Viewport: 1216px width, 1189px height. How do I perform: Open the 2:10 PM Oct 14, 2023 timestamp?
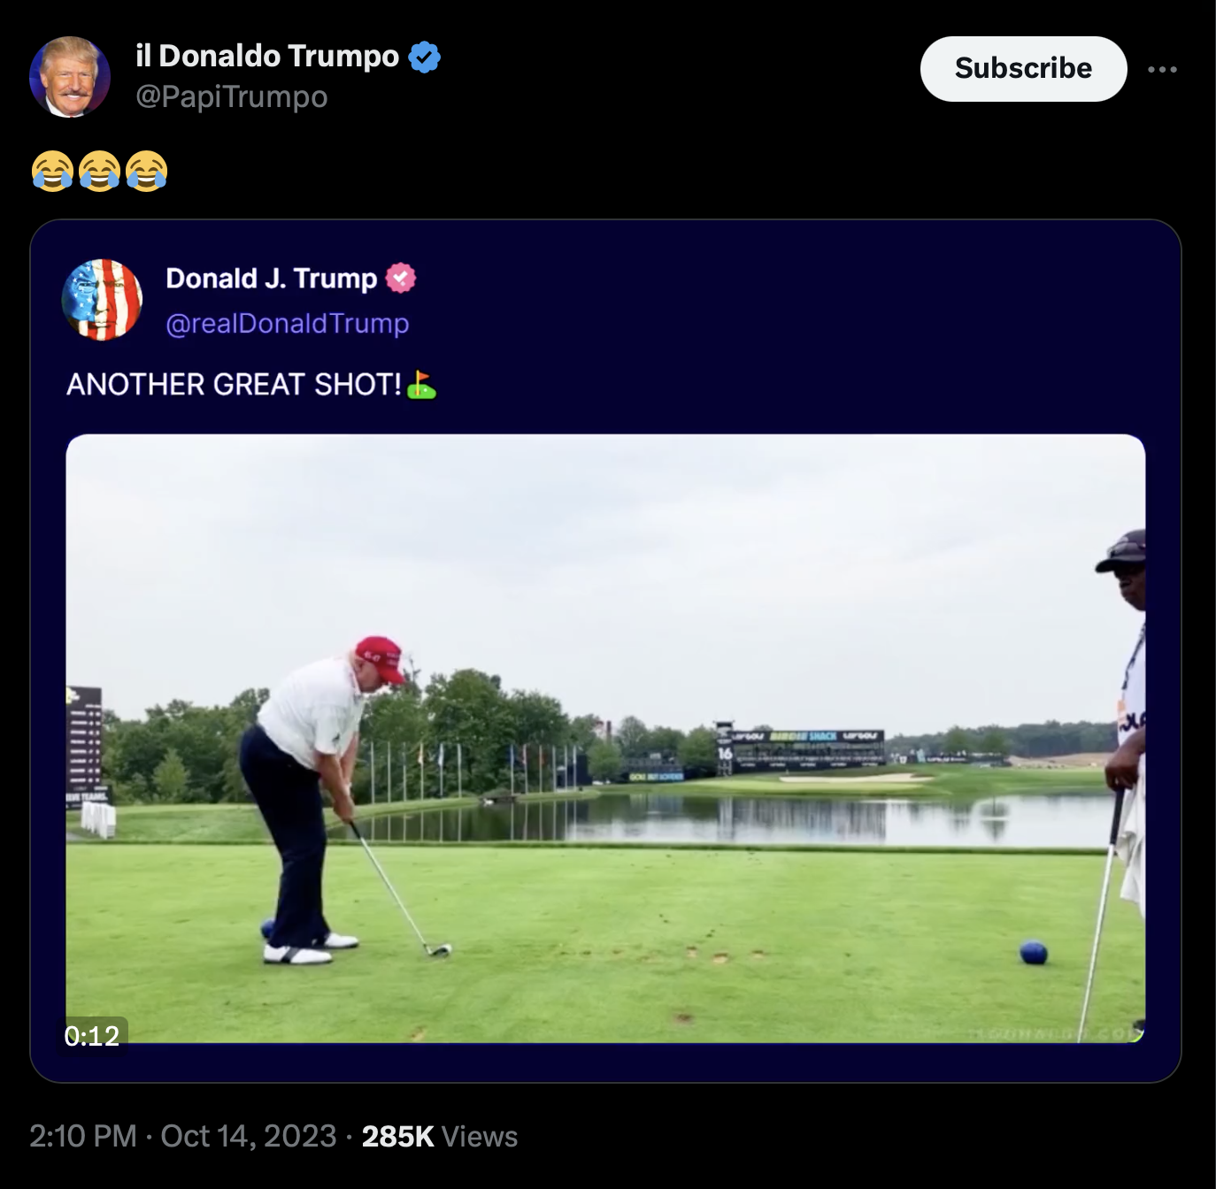[183, 1136]
